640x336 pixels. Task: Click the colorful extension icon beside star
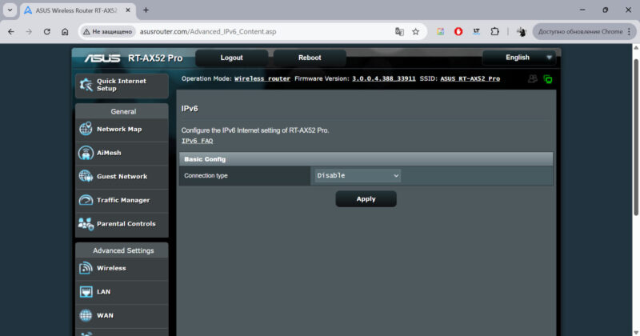pos(440,31)
